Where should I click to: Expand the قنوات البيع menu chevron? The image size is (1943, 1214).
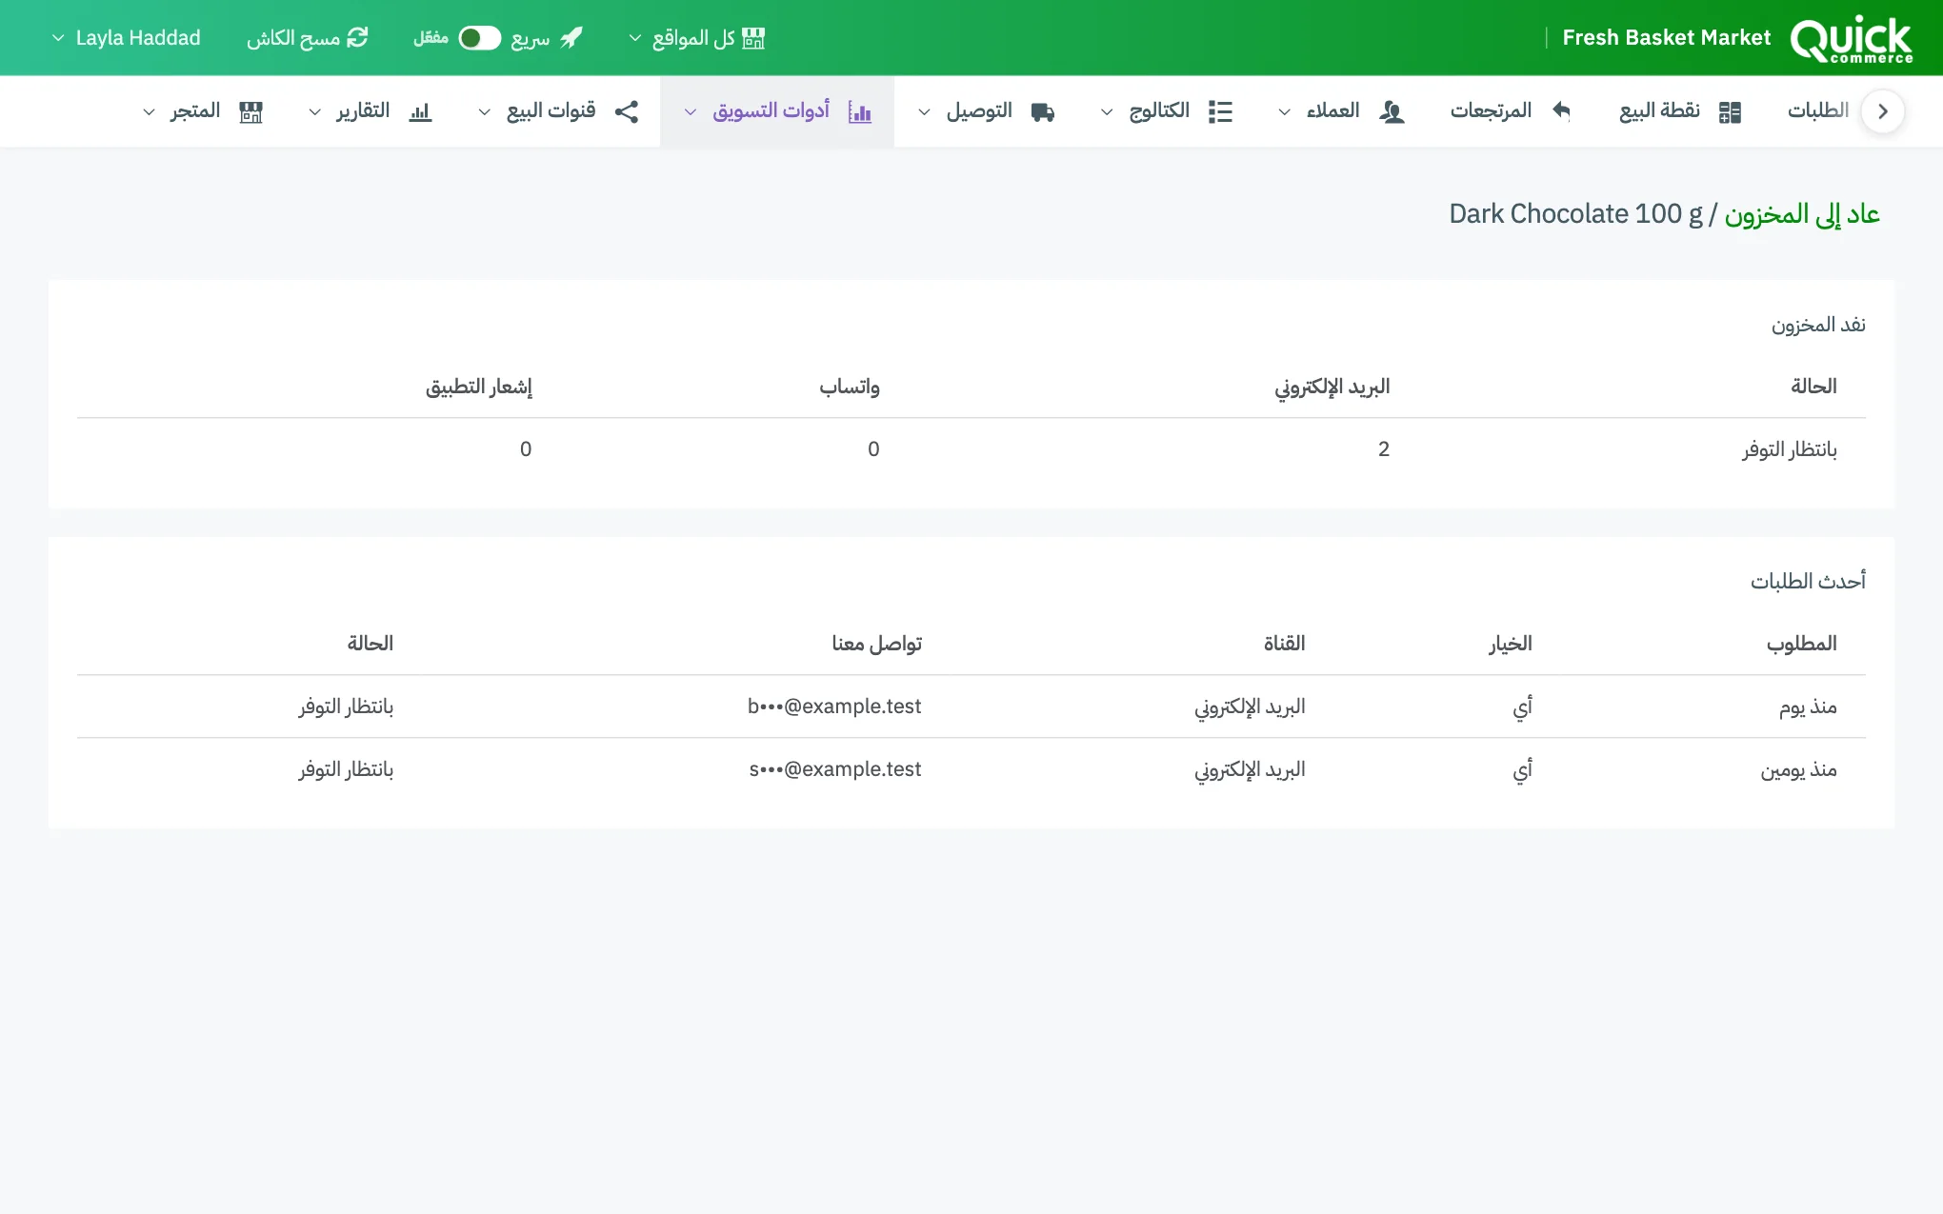pos(485,112)
